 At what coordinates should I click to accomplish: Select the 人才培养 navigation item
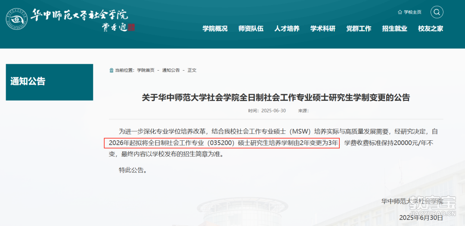coord(287,29)
